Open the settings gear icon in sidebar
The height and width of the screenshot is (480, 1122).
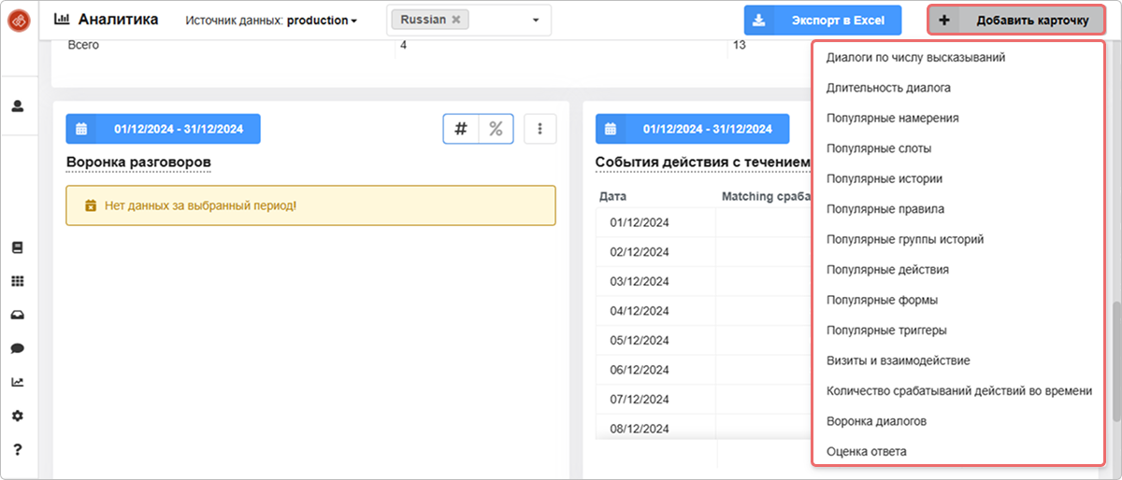(x=17, y=416)
